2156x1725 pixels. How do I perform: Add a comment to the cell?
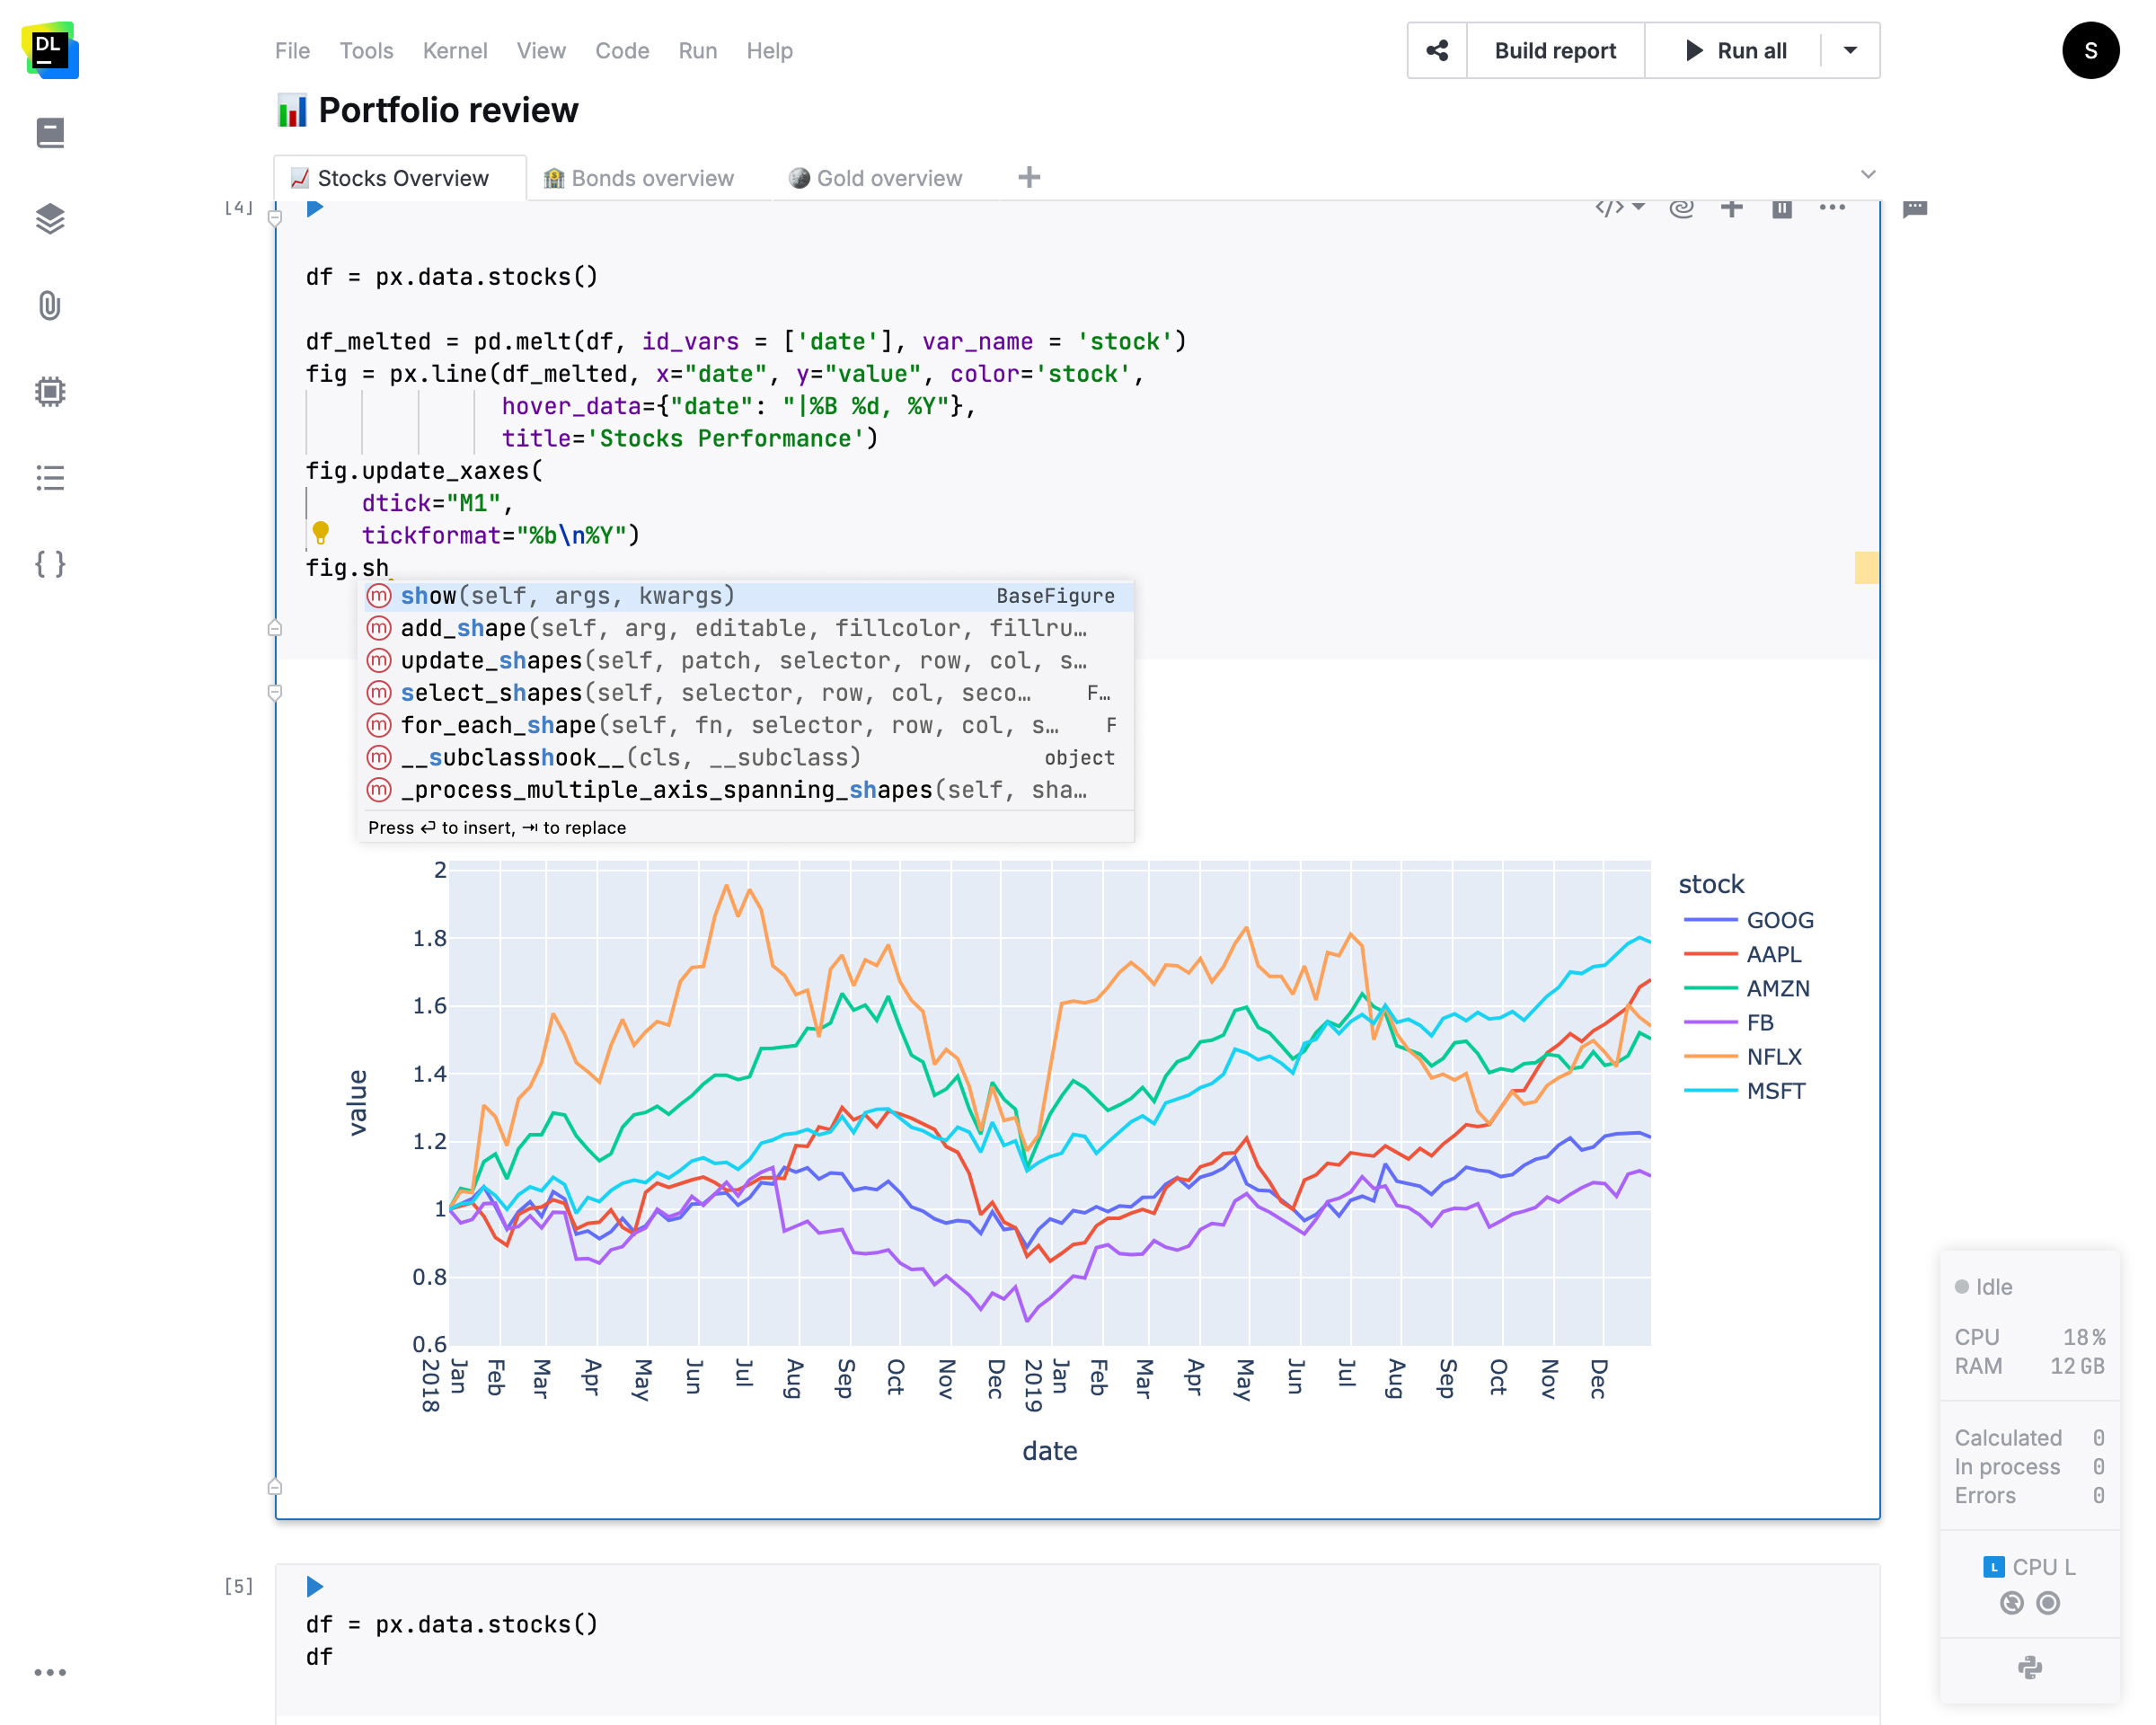pyautogui.click(x=1915, y=208)
